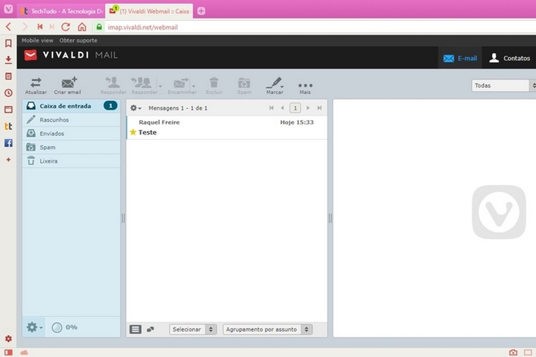536x357 pixels.
Task: Open the Agrupamento por assunto dropdown
Action: click(x=267, y=329)
